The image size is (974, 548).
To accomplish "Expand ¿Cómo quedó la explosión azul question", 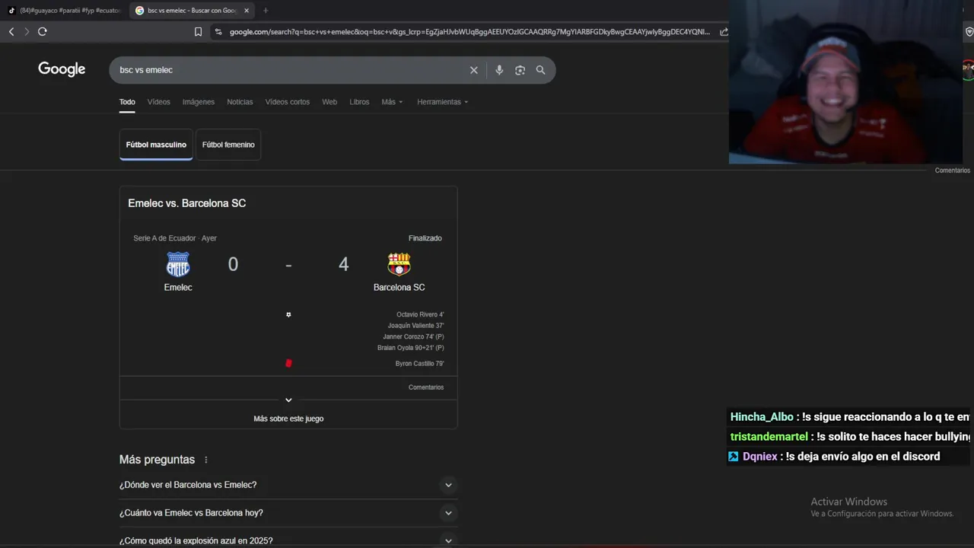I will pos(288,540).
